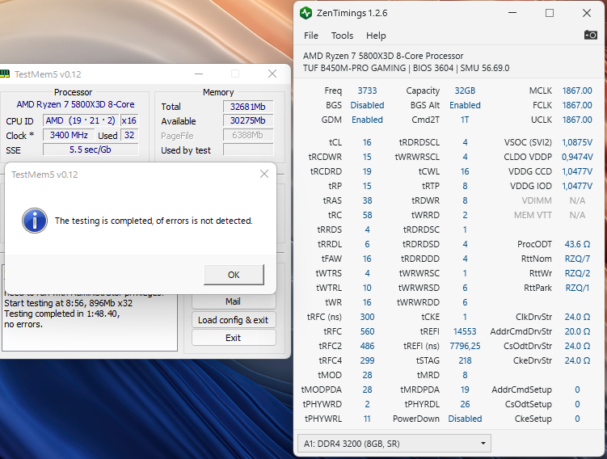Click the PowerDown value Disabled
The width and height of the screenshot is (607, 459).
(465, 419)
